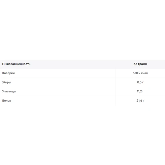
Task: Select the "0,5 г" fat value
Action: (140, 82)
